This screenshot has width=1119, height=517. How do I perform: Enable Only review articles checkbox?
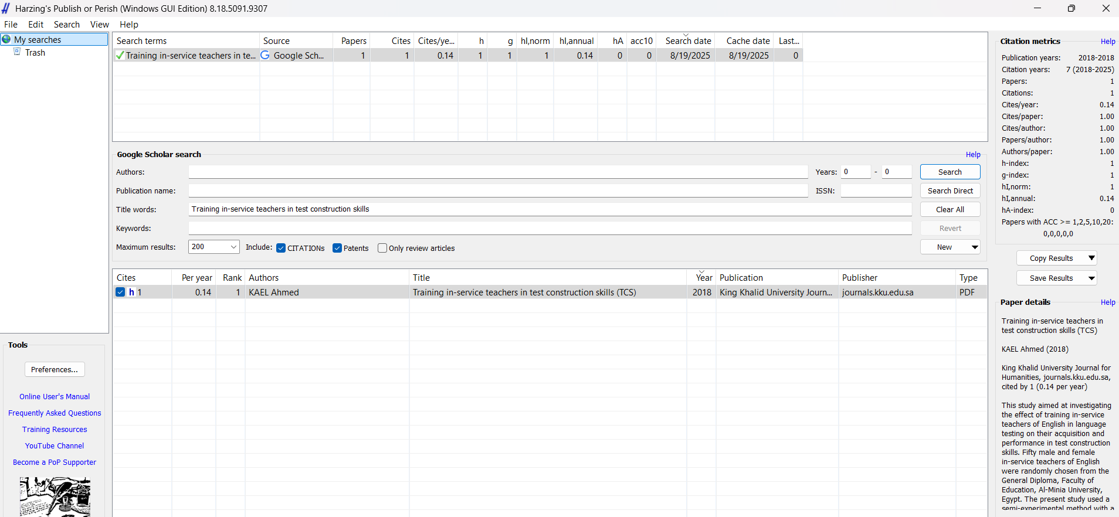382,248
